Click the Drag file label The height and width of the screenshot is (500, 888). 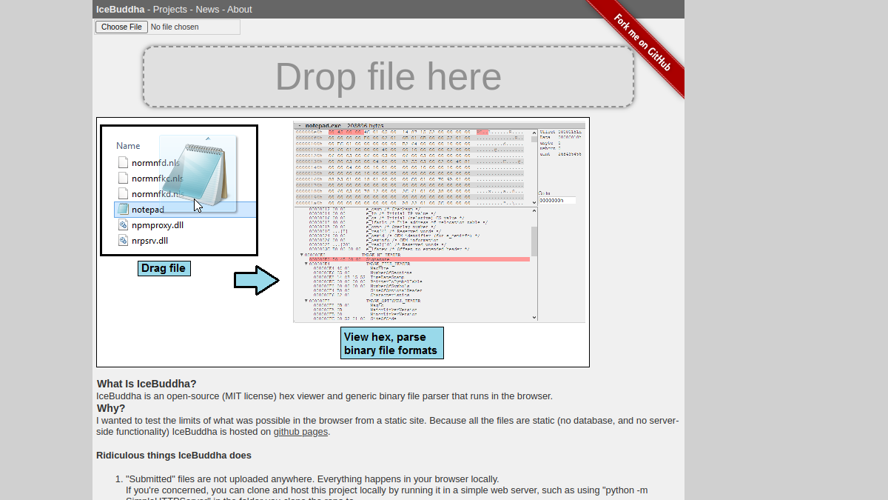pyautogui.click(x=164, y=268)
